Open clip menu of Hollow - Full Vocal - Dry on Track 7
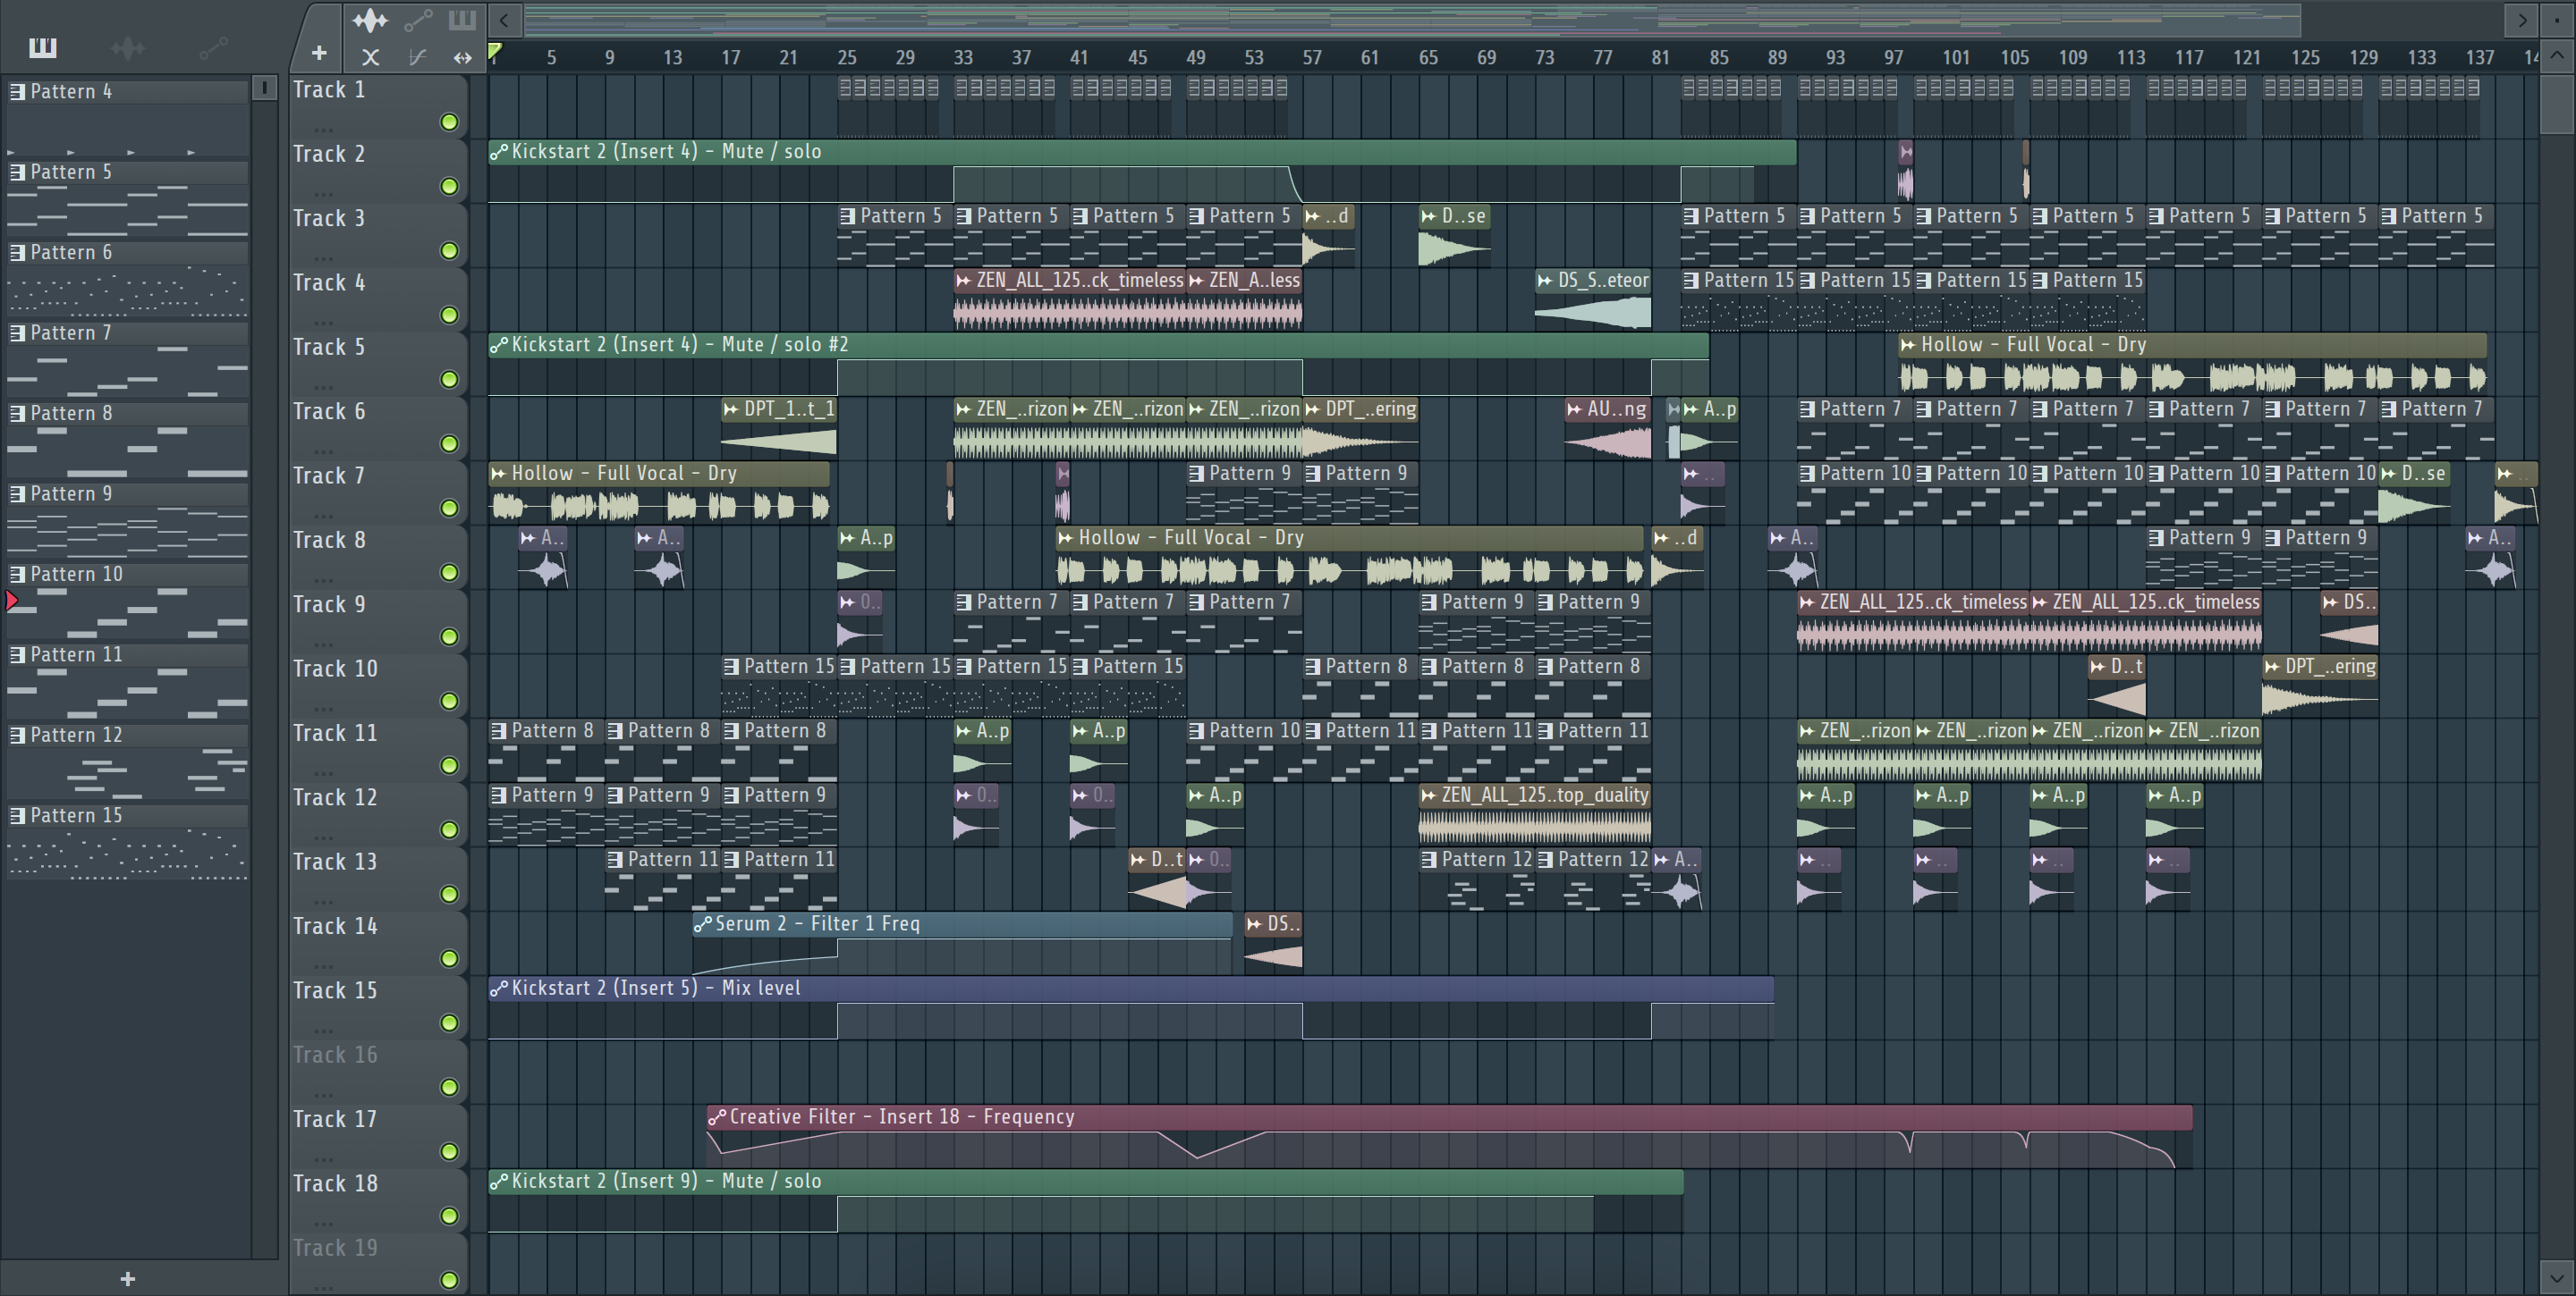Viewport: 2576px width, 1296px height. tap(499, 474)
